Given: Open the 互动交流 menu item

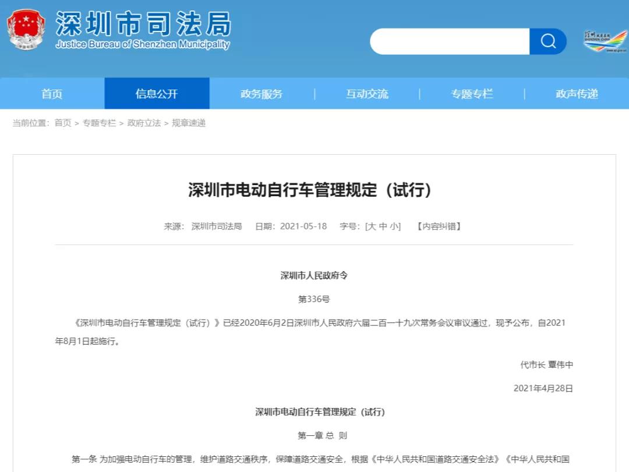Looking at the screenshot, I should 367,94.
